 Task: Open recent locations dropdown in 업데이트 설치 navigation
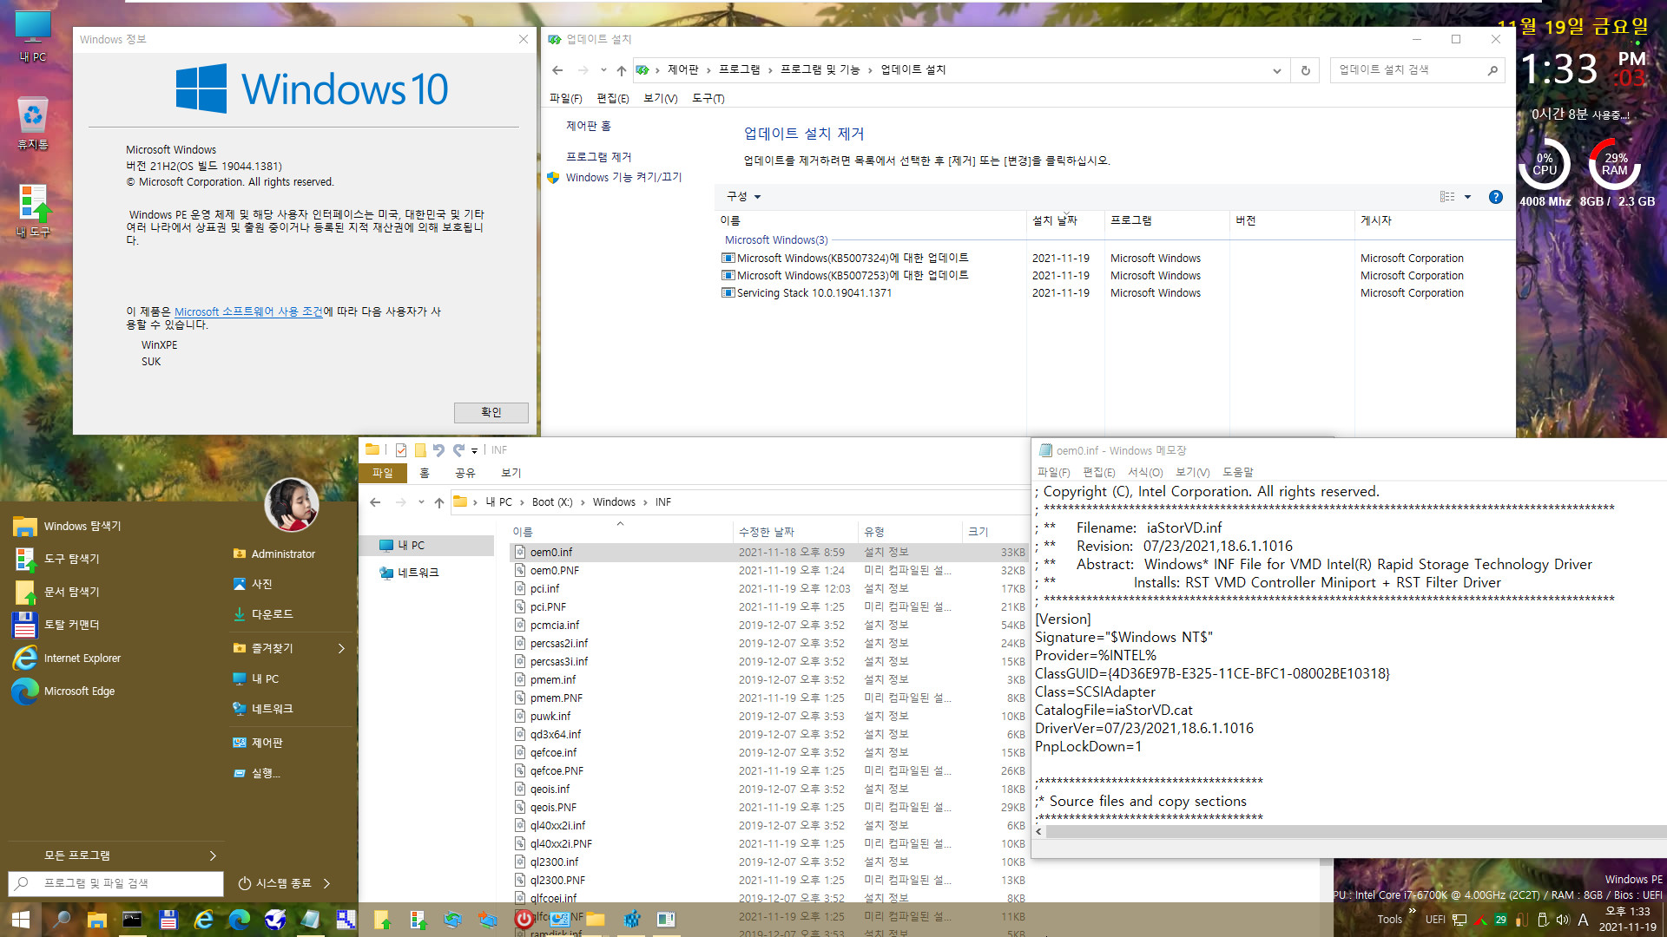tap(603, 70)
